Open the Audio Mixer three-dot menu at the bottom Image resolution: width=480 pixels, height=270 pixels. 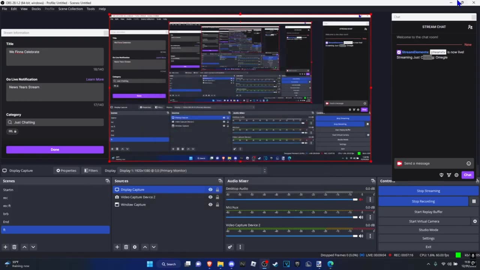pos(240,247)
